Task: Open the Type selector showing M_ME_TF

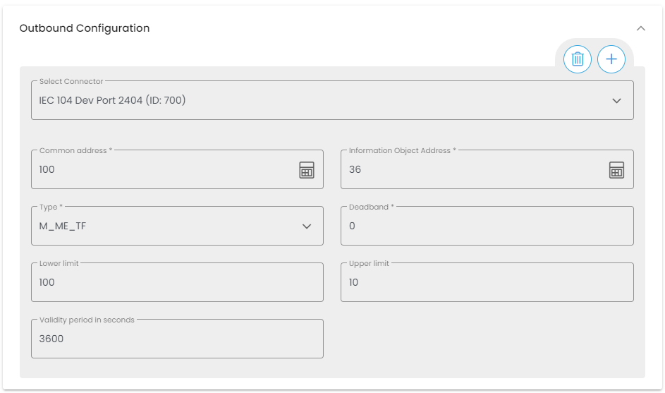Action: click(162, 226)
